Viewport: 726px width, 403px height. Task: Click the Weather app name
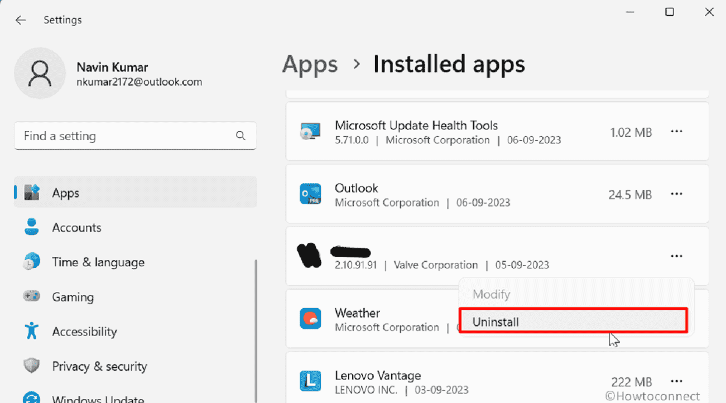click(x=358, y=313)
